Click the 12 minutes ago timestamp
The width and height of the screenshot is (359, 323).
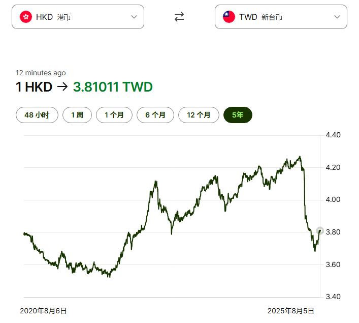41,73
